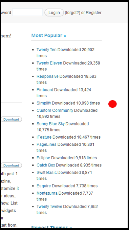
Task: Open the Twenty Ten theme link
Action: tap(46, 50)
